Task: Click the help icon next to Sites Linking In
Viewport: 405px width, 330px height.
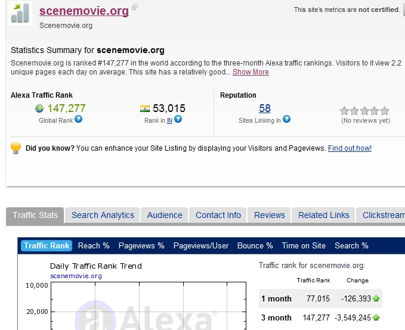Action: (x=286, y=120)
